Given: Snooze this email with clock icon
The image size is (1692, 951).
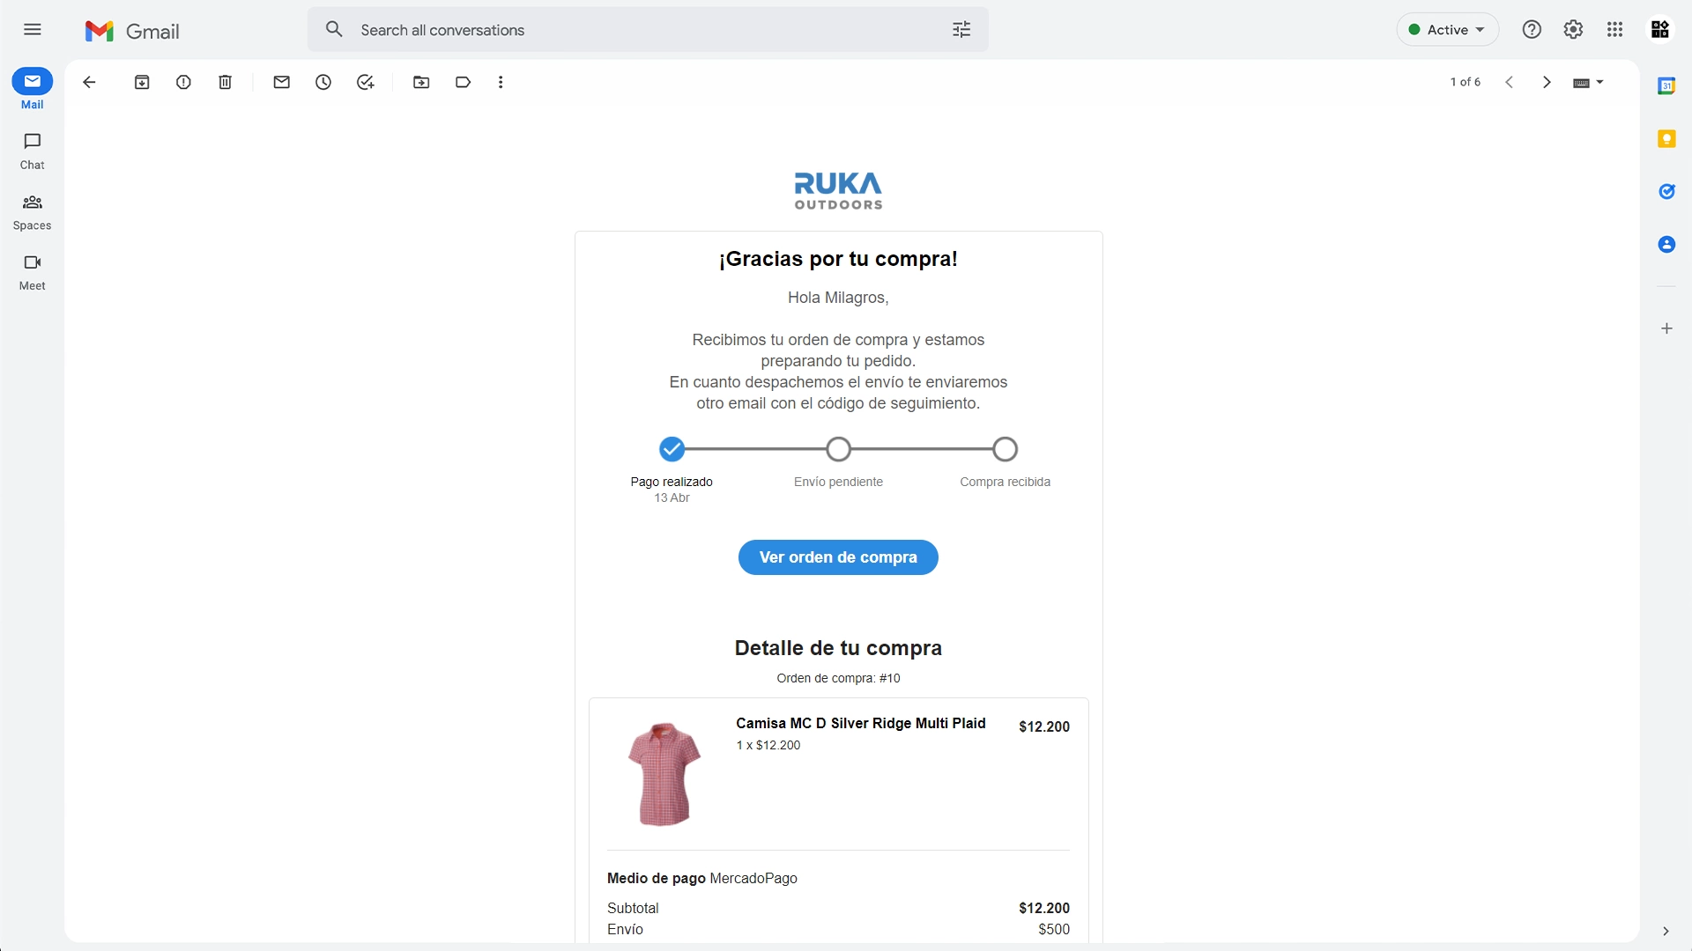Looking at the screenshot, I should [x=323, y=82].
